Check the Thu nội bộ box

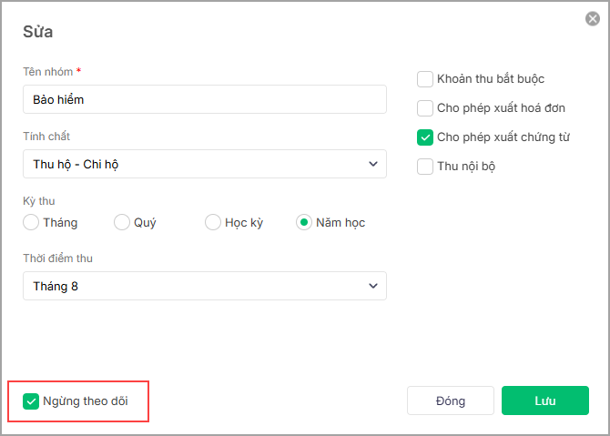pos(425,167)
